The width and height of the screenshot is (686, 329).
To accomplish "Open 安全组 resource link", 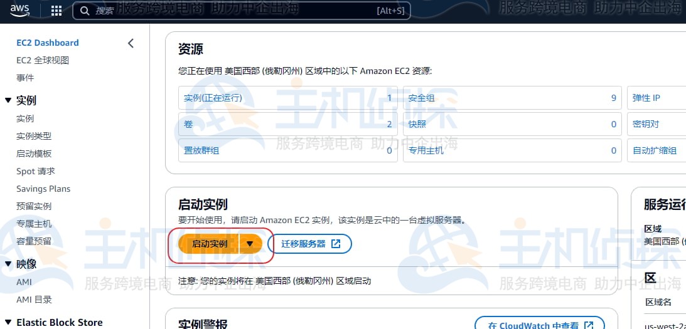I will [x=421, y=98].
